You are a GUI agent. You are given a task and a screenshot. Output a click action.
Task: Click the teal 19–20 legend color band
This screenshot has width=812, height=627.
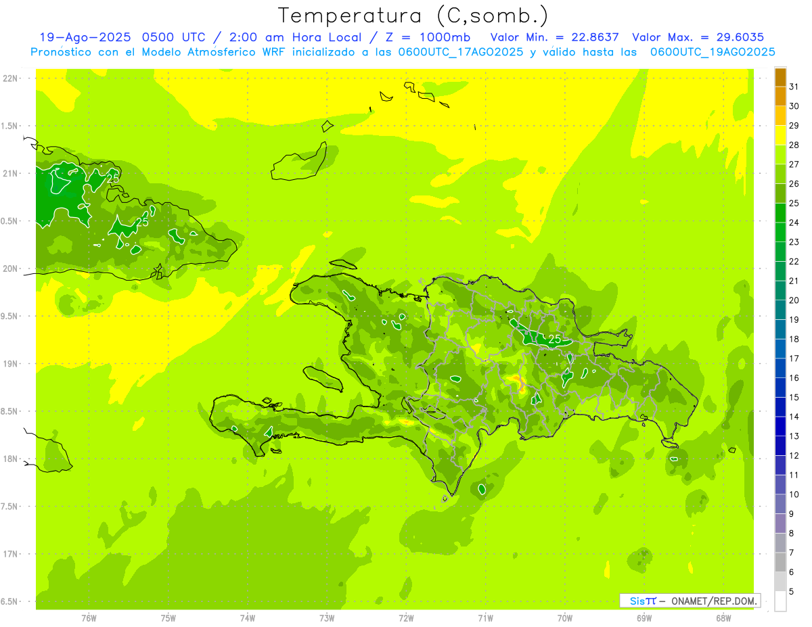coord(780,310)
